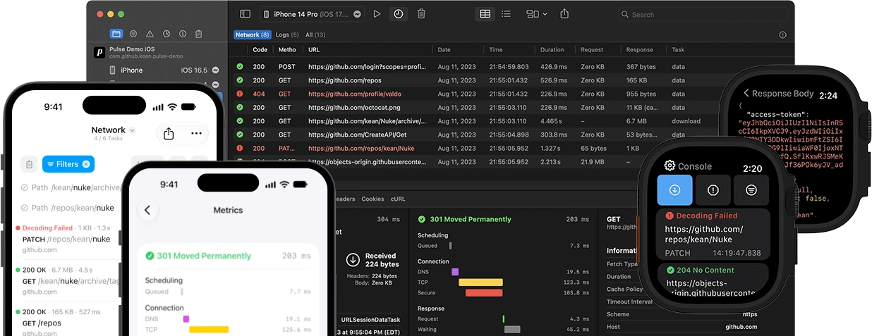Tap back chevron on Response Body watch
The width and height of the screenshot is (872, 336).
pos(746,94)
